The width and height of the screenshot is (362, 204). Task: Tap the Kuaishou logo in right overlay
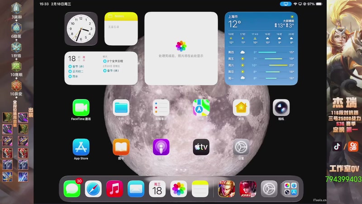[353, 146]
